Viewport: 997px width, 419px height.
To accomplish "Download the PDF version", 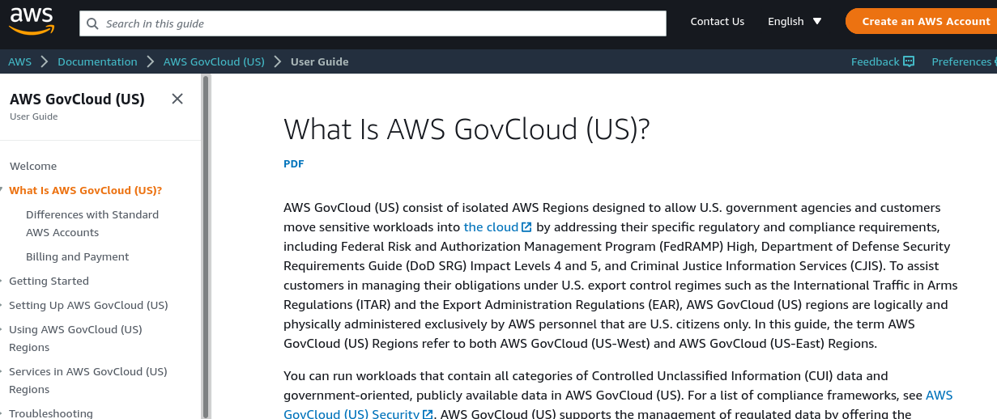I will coord(293,163).
